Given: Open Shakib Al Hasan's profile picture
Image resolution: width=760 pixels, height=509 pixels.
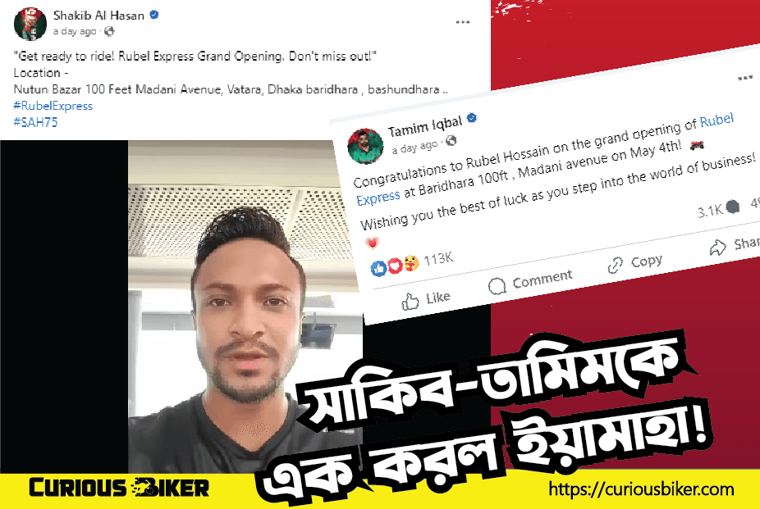Looking at the screenshot, I should tap(30, 24).
